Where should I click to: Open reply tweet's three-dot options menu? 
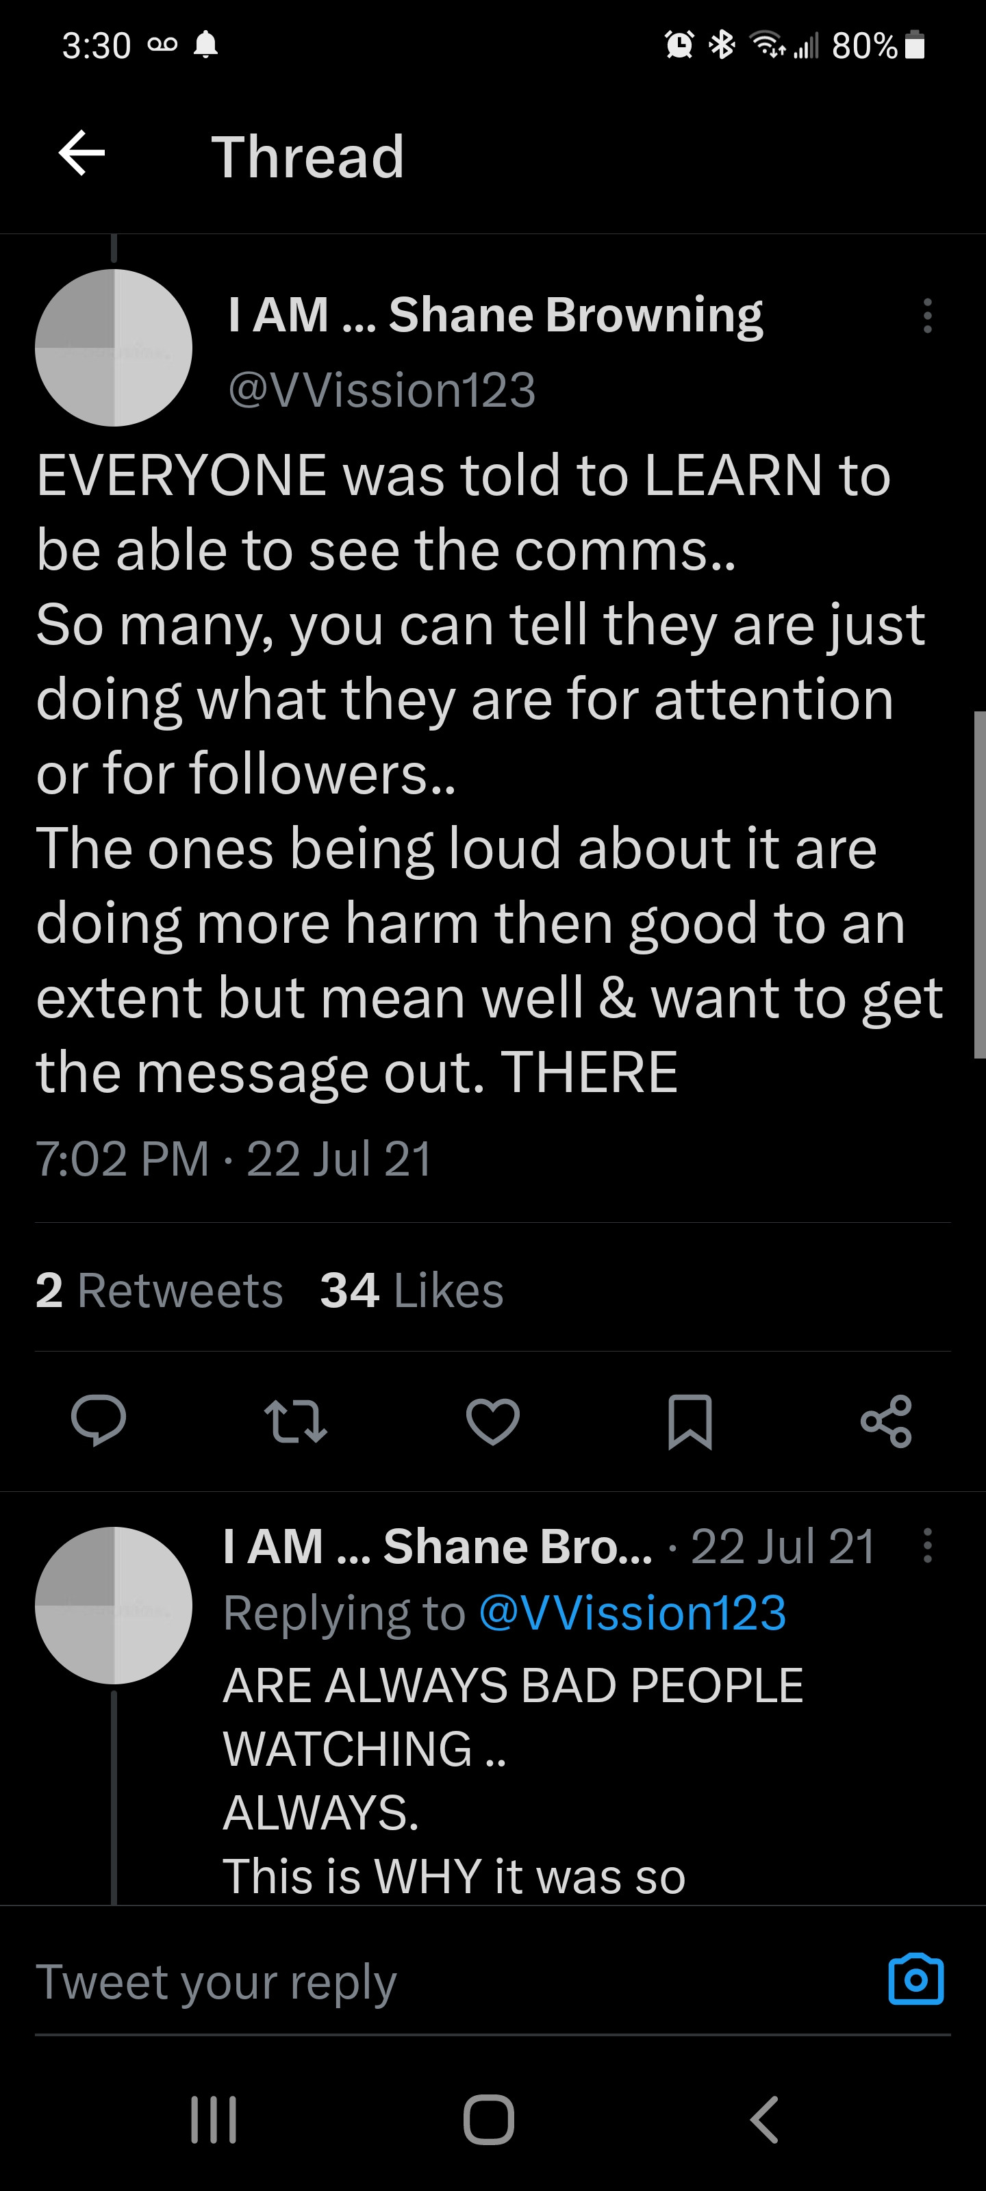click(927, 1545)
